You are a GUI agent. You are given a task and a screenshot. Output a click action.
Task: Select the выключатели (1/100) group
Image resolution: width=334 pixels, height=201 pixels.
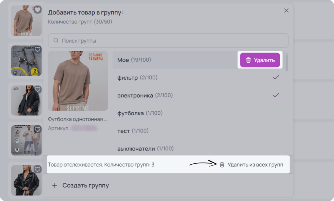[145, 148]
